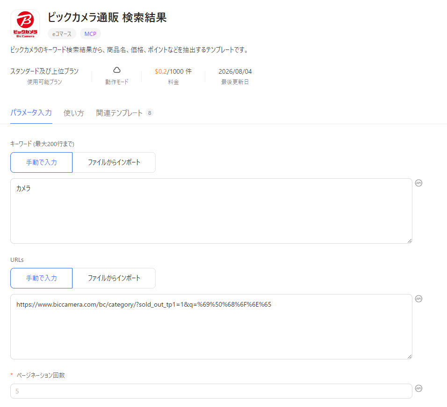
Task: Click the resize handle of URLs textarea
Action: 410,357
